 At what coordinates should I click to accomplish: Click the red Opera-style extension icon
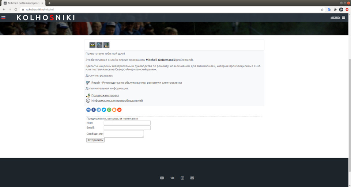(347, 9)
